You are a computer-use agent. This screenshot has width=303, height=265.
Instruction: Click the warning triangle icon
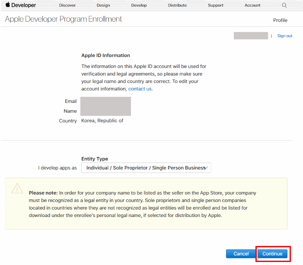(x=17, y=188)
